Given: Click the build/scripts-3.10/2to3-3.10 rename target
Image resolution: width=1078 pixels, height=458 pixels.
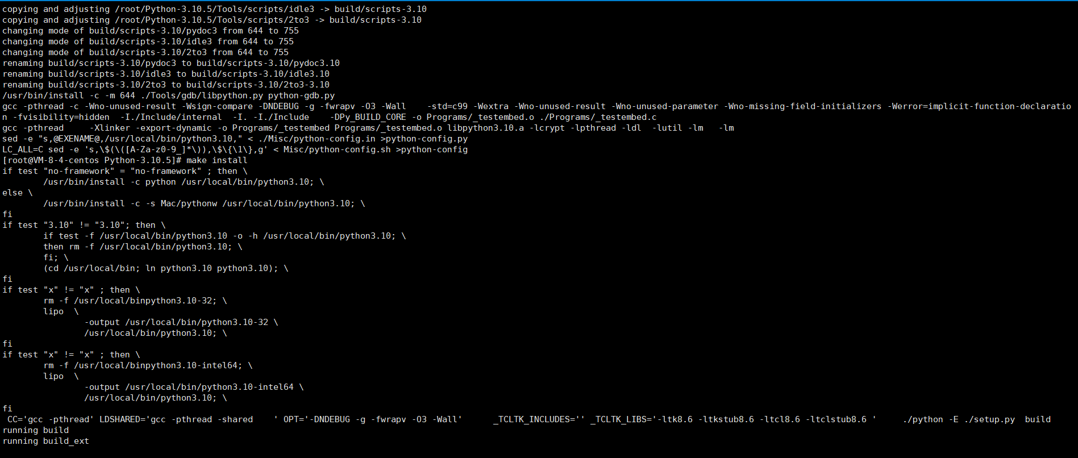Looking at the screenshot, I should click(x=257, y=85).
